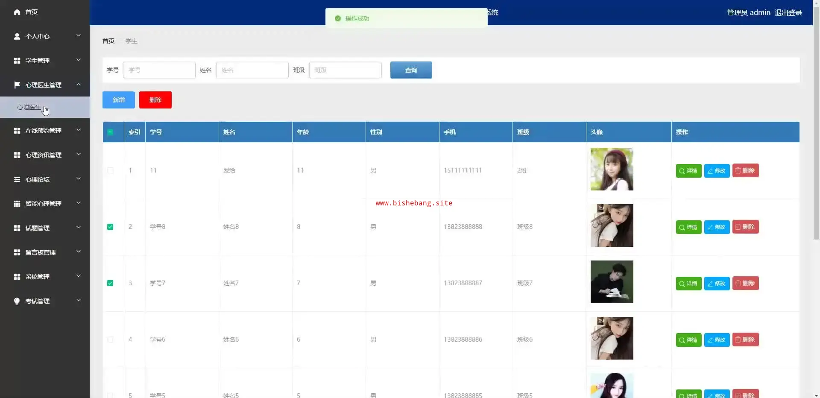Click the grid icon beside 留言板管理

point(17,252)
